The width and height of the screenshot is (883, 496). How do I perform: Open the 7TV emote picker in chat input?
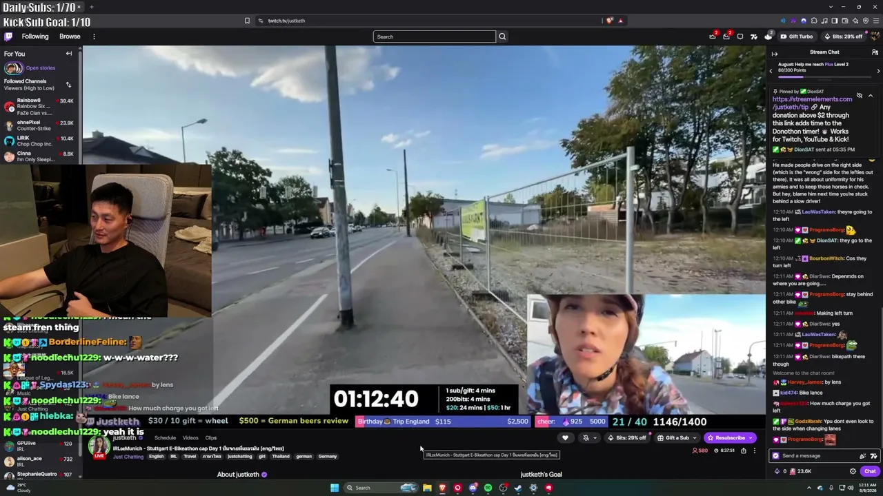click(x=873, y=456)
